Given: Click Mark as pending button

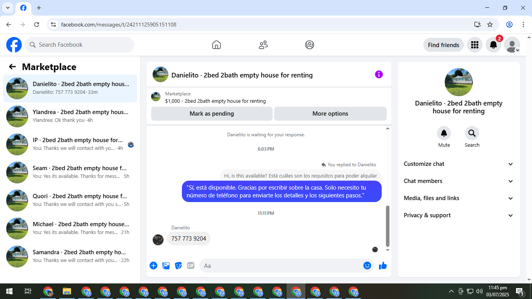Looking at the screenshot, I should (212, 114).
